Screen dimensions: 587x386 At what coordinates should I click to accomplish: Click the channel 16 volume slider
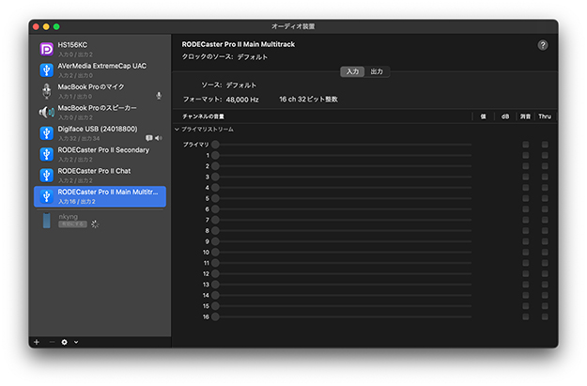342,317
